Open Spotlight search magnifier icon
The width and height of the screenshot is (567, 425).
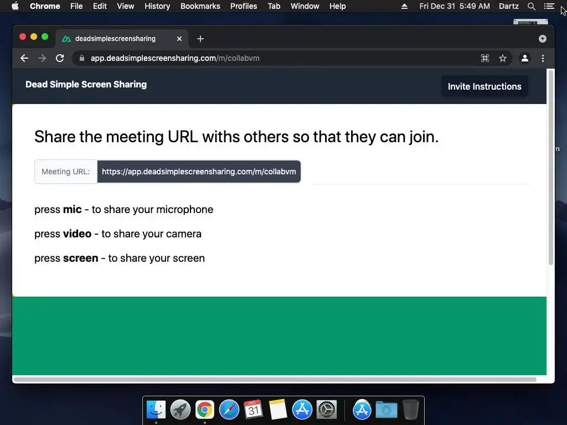pos(531,6)
